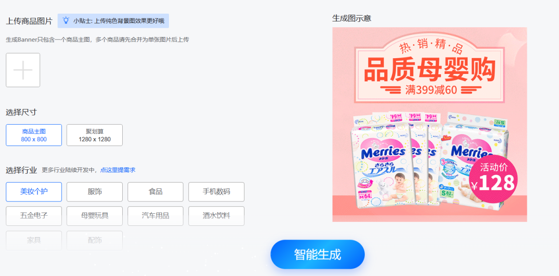Click the lightbulb tip icon
This screenshot has height=276, width=559.
(66, 20)
